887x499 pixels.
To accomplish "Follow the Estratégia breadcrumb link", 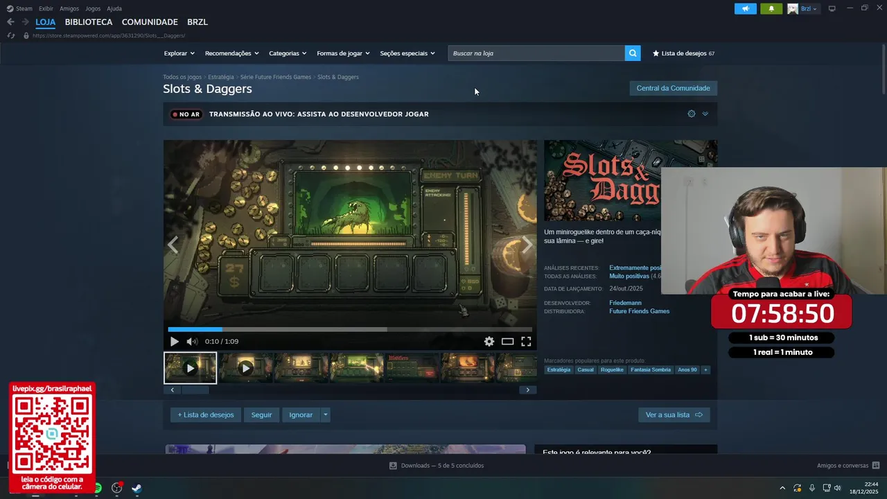I will tap(221, 77).
